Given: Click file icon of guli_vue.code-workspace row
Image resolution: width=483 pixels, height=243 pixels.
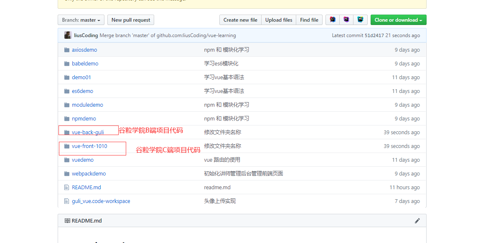Looking at the screenshot, I should (66, 201).
